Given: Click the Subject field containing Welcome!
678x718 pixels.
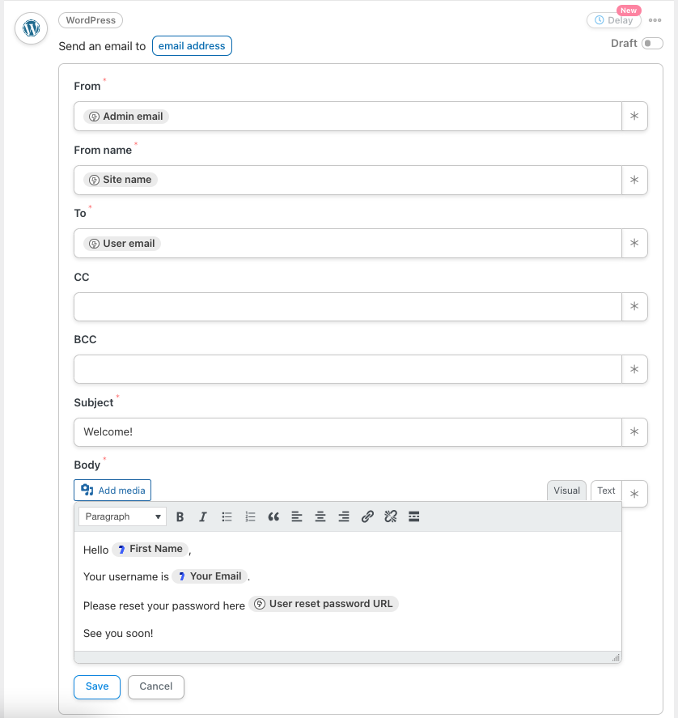Looking at the screenshot, I should [x=347, y=431].
